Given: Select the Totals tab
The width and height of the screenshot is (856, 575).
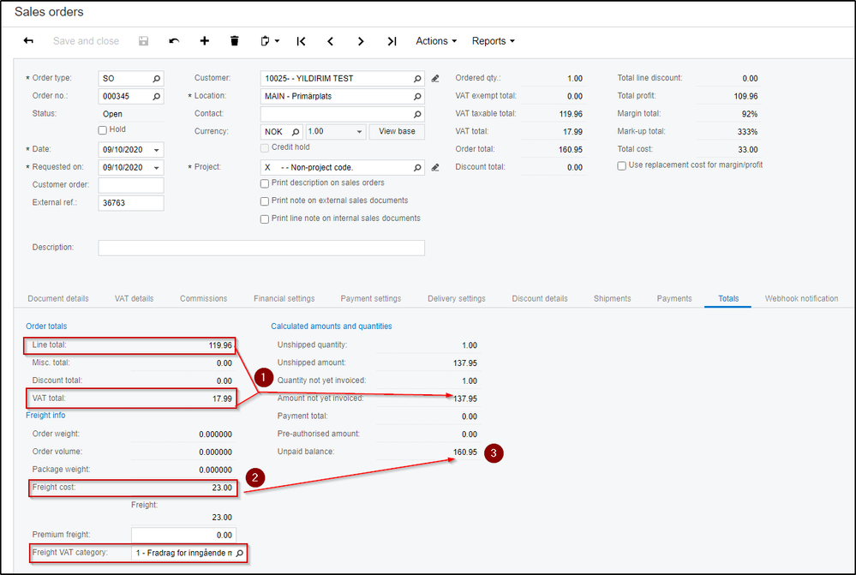Looking at the screenshot, I should [x=728, y=299].
